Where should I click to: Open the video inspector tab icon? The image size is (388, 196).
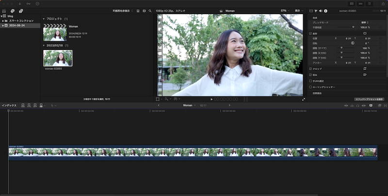pyautogui.click(x=311, y=11)
